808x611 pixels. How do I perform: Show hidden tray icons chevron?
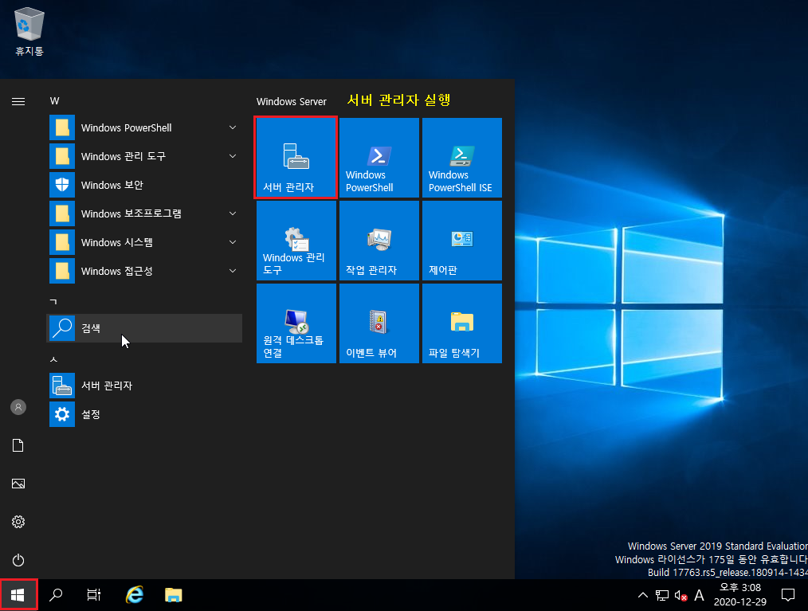[642, 596]
